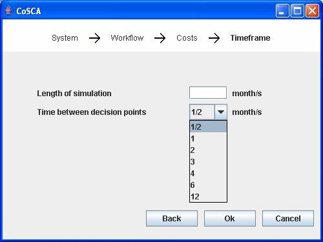Go to the Workflow step
This screenshot has height=242, width=323.
pos(127,38)
